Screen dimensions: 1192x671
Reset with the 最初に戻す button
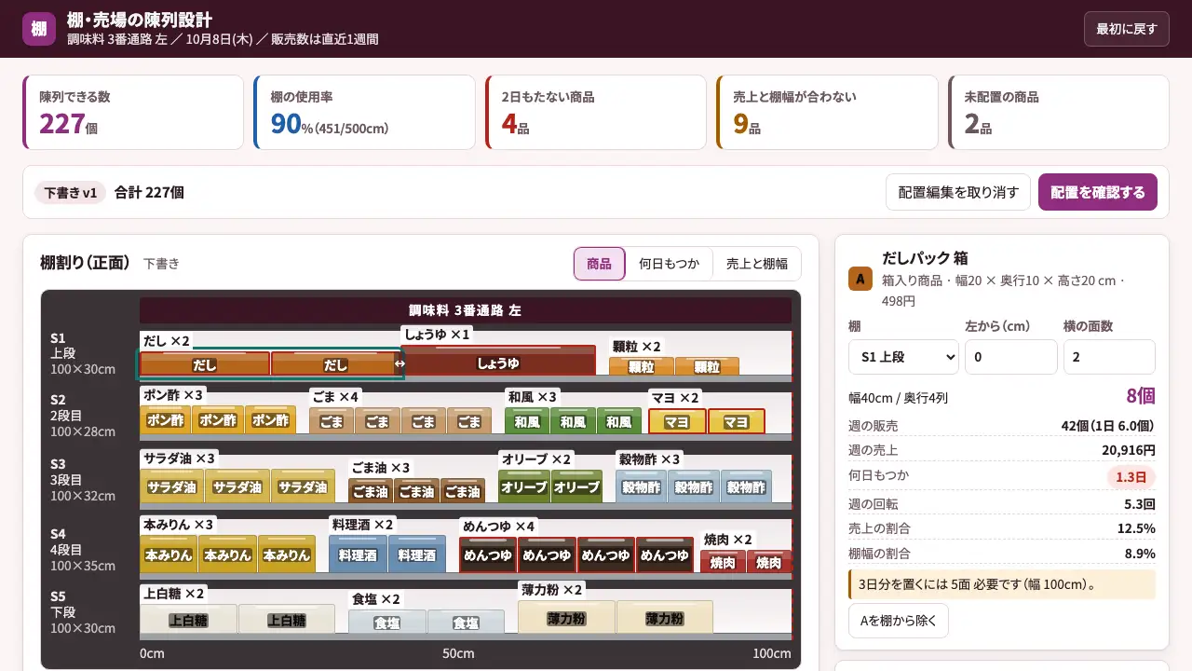coord(1126,29)
